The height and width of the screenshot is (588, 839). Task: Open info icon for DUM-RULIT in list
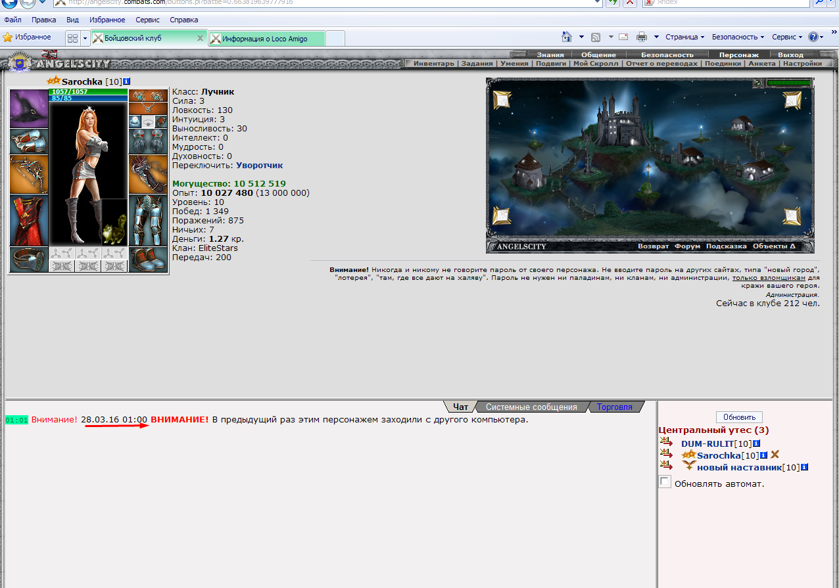coord(756,443)
